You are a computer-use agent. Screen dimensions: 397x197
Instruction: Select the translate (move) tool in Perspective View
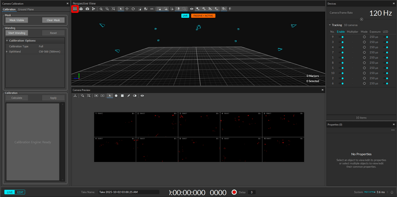click(127, 9)
